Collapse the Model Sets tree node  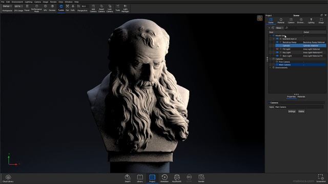pos(270,35)
